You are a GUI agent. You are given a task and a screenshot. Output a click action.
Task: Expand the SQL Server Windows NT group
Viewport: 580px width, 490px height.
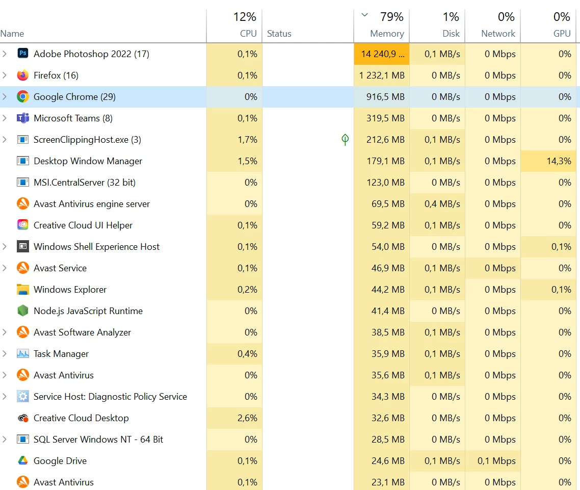pyautogui.click(x=5, y=440)
